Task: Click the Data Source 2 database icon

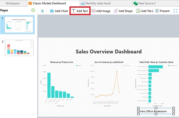Action: click(x=136, y=3)
